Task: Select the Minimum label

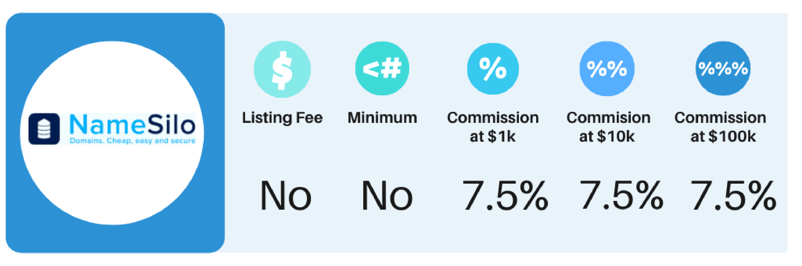Action: click(x=382, y=118)
